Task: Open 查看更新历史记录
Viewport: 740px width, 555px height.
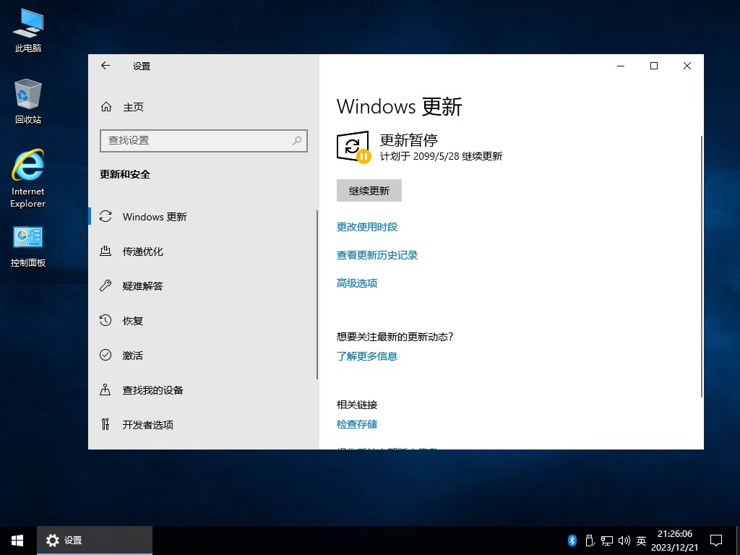Action: (377, 254)
